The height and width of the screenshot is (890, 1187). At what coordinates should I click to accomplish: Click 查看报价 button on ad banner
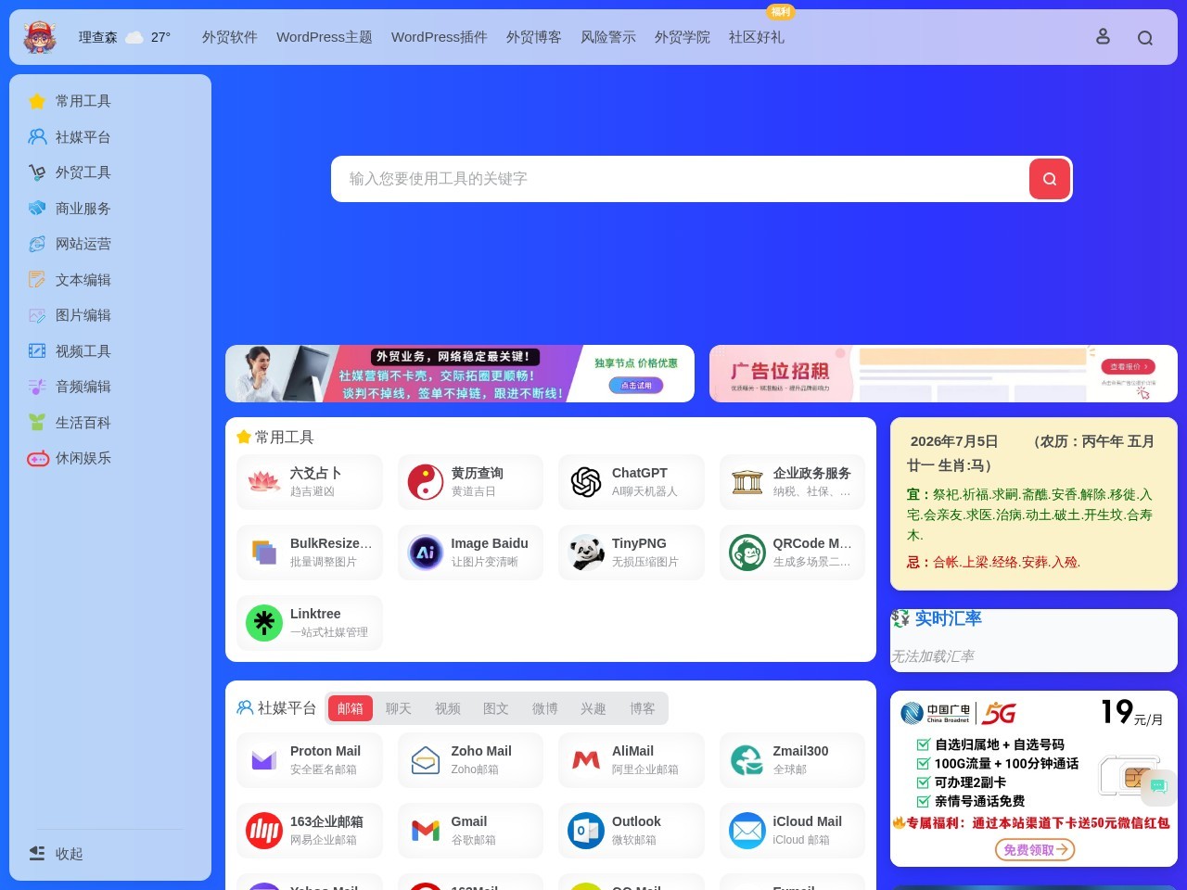(x=1128, y=367)
